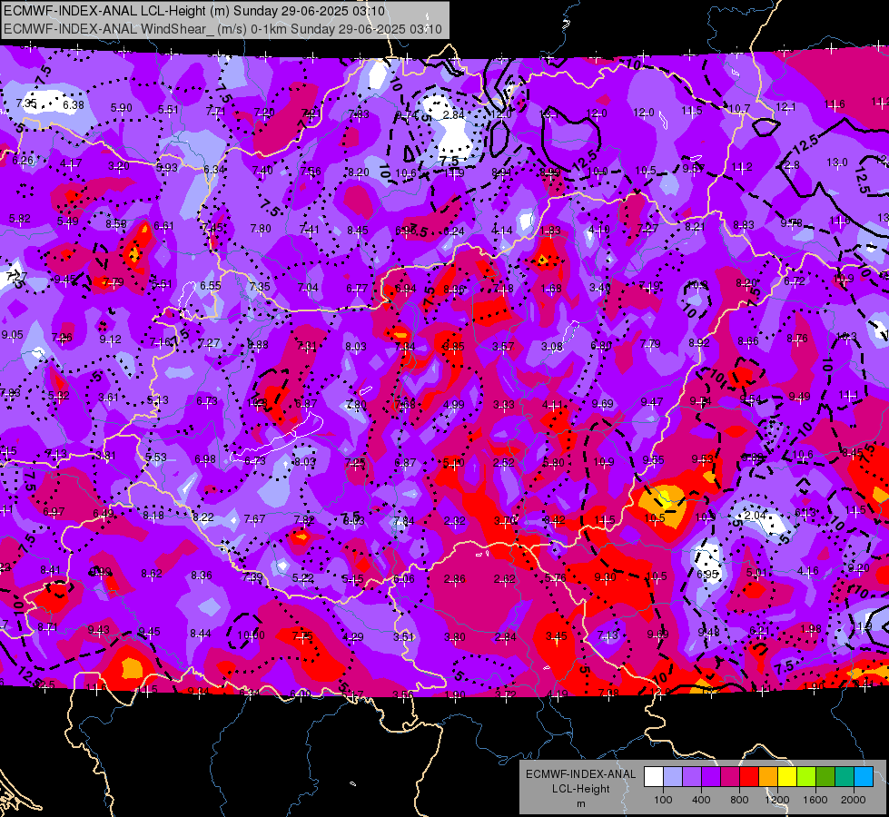The width and height of the screenshot is (889, 817).
Task: Click the grid value '5.90'
Action: point(121,108)
